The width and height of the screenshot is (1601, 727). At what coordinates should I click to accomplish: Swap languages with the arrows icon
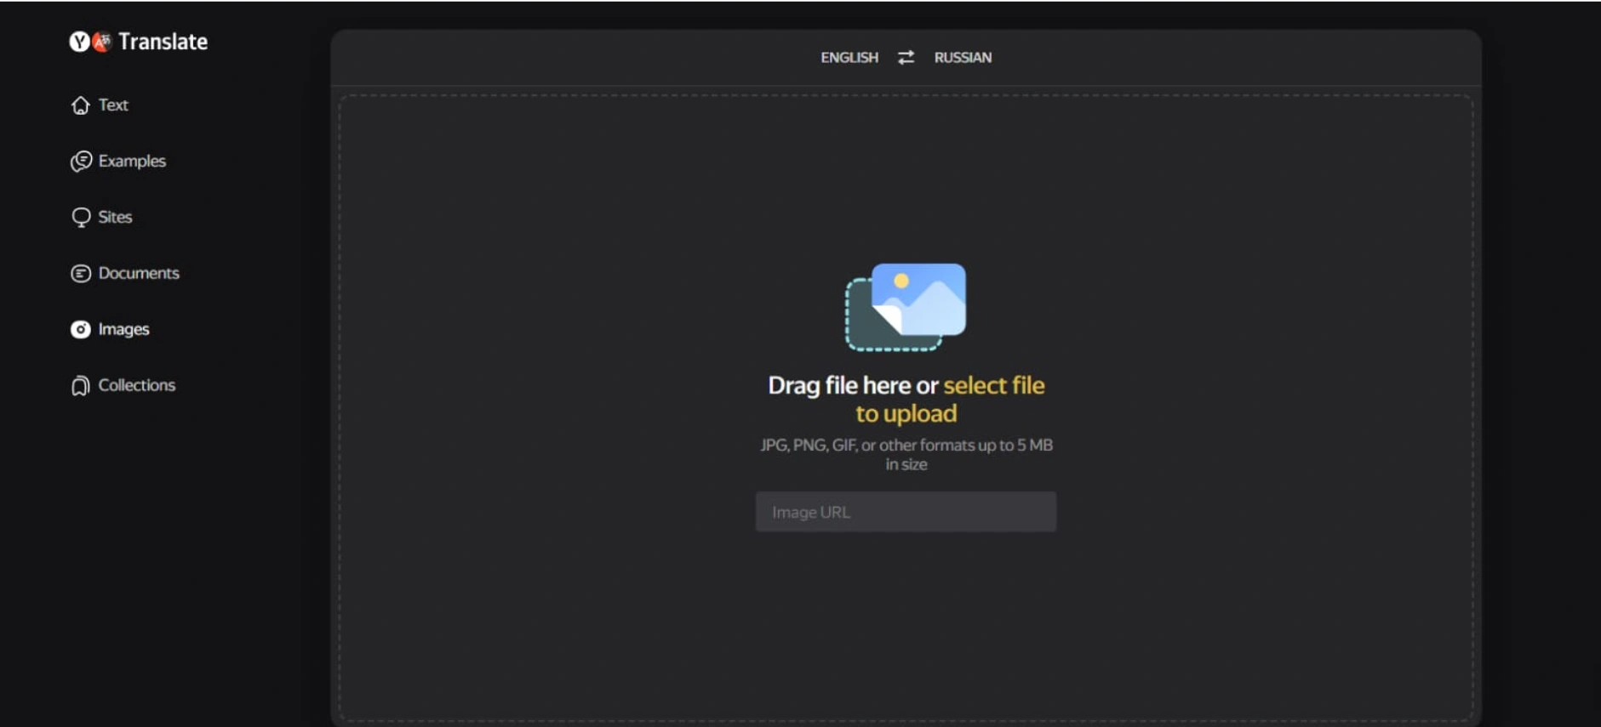pos(906,57)
